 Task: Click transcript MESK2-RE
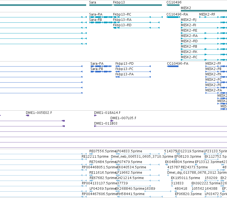[204, 33]
